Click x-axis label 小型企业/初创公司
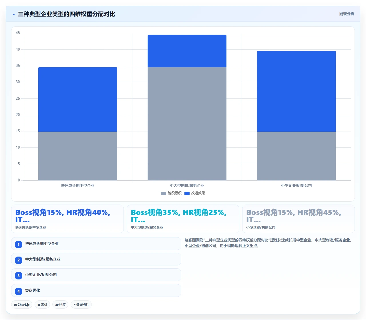 point(296,185)
